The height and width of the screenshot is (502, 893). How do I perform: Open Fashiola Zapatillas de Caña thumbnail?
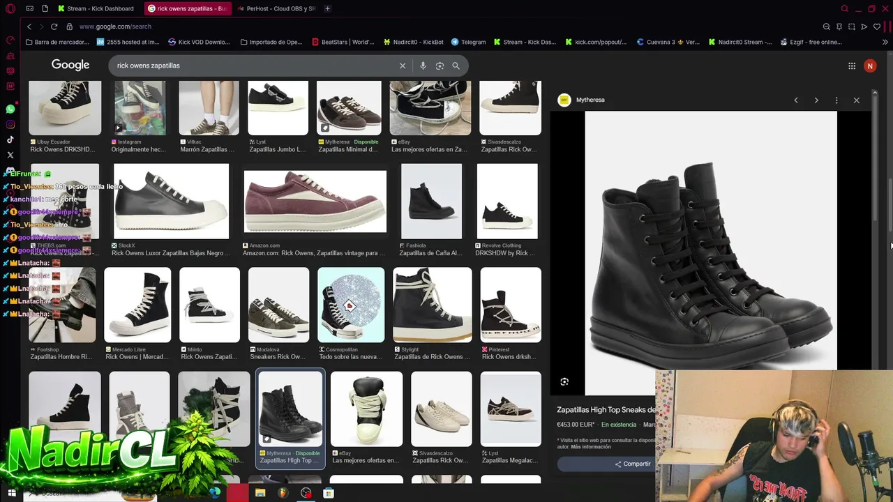[431, 201]
